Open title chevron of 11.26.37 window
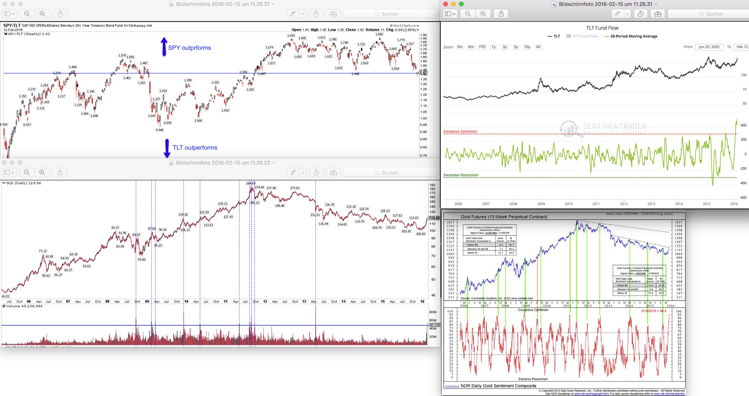This screenshot has width=749, height=396. click(x=273, y=4)
